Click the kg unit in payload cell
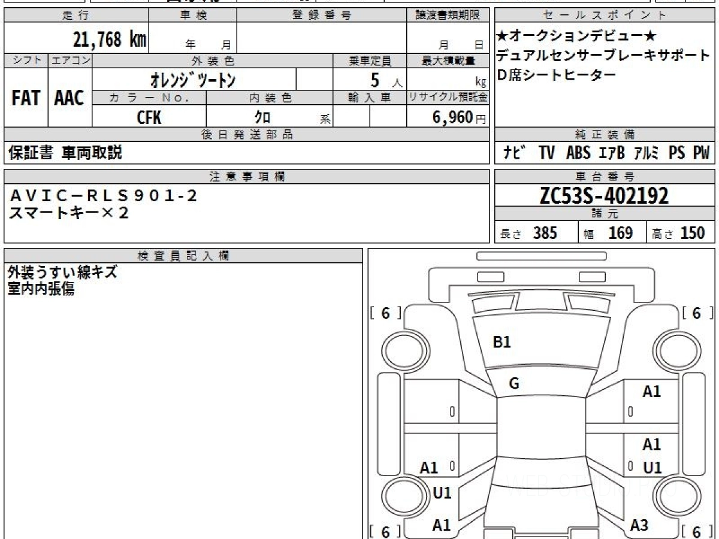This screenshot has height=539, width=719. click(480, 83)
